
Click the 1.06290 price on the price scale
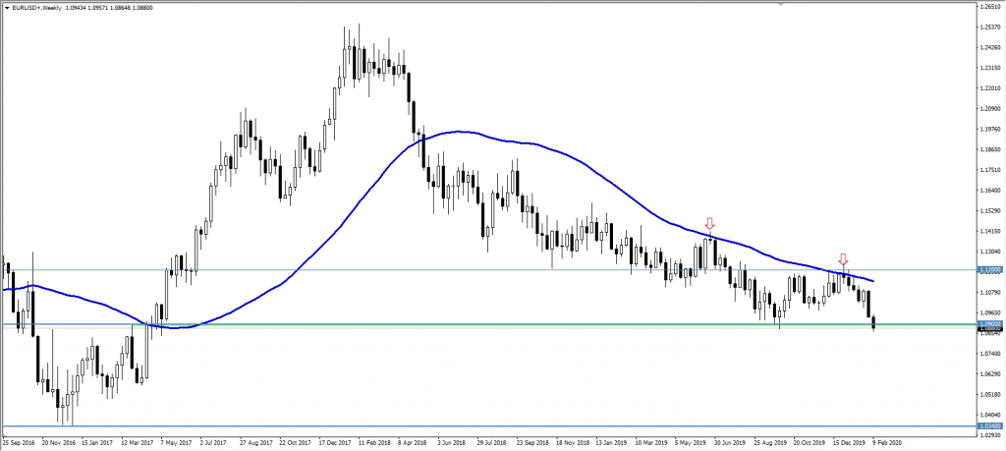(x=990, y=374)
